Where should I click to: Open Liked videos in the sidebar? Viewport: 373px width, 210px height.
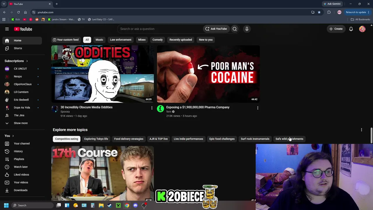(x=21, y=174)
